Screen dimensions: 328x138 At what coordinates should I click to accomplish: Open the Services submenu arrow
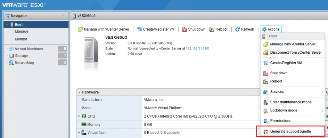(322, 92)
